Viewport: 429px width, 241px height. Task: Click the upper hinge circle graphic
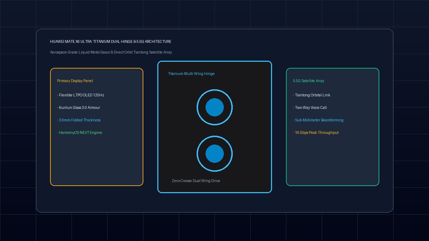[x=214, y=107]
